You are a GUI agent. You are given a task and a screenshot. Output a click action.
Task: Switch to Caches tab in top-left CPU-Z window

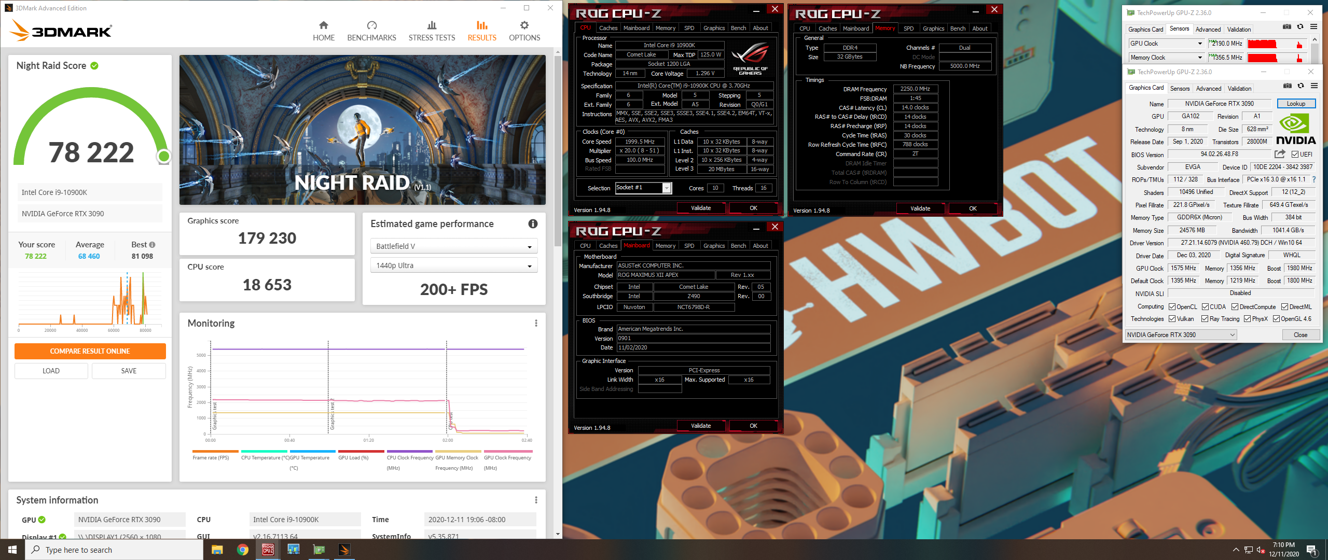coord(608,28)
